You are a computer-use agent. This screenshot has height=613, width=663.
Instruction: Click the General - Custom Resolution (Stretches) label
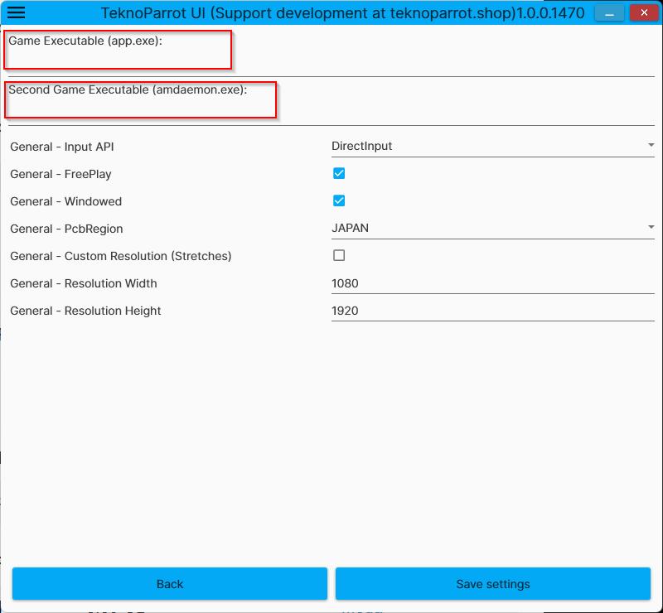(120, 256)
